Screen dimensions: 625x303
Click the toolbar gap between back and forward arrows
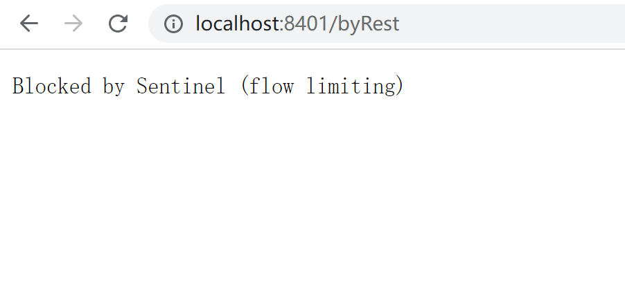(51, 24)
